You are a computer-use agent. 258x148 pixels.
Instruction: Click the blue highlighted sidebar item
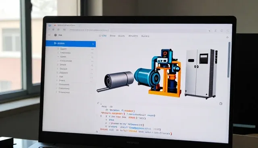click(x=71, y=44)
